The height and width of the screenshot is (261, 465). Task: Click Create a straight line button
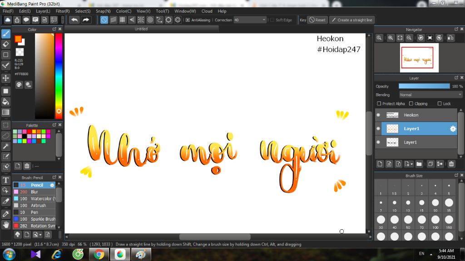(352, 20)
